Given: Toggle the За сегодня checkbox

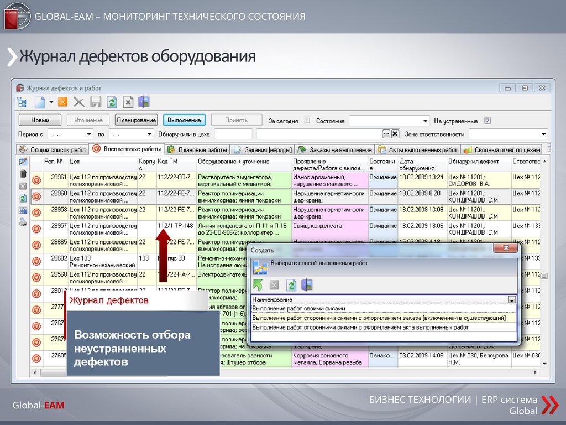Looking at the screenshot, I should click(x=307, y=121).
